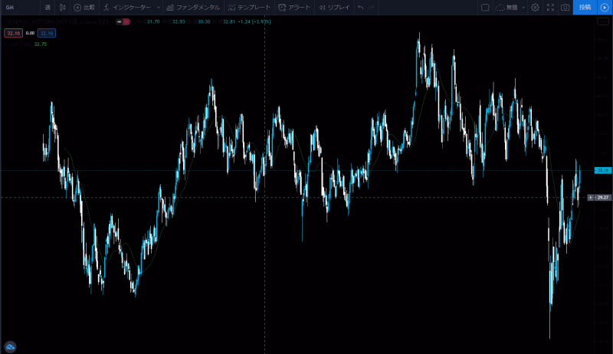The height and width of the screenshot is (354, 613).
Task: Open the candlestick chart style selector
Action: point(63,7)
